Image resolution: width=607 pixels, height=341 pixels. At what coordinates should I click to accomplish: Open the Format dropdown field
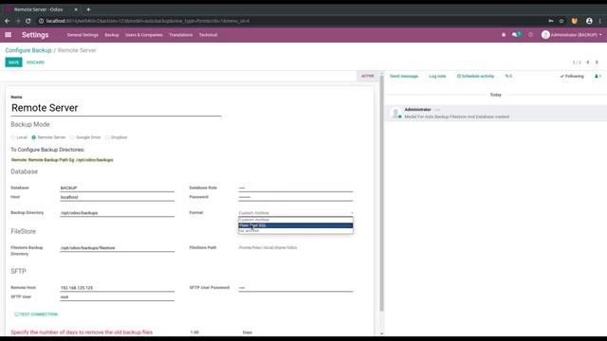[296, 212]
